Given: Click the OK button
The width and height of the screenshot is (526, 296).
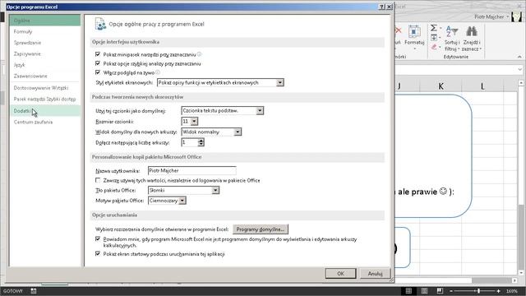Looking at the screenshot, I should (x=340, y=274).
